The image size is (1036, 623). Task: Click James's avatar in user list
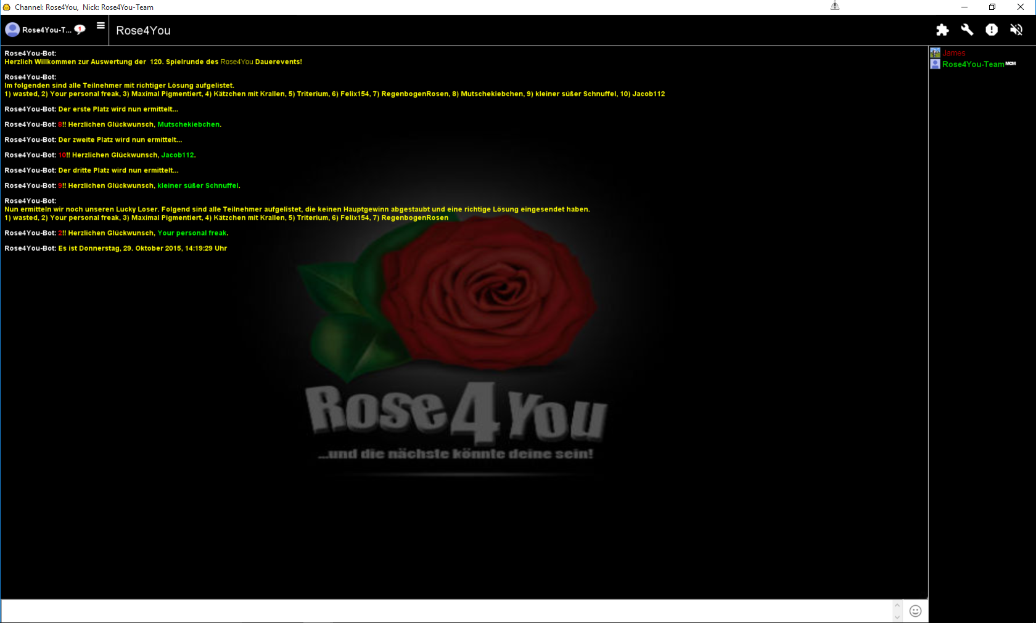click(x=935, y=53)
